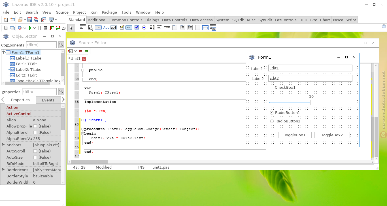The height and width of the screenshot is (206, 387).
Task: Switch to the Events tab in Object Inspector
Action: tap(48, 100)
